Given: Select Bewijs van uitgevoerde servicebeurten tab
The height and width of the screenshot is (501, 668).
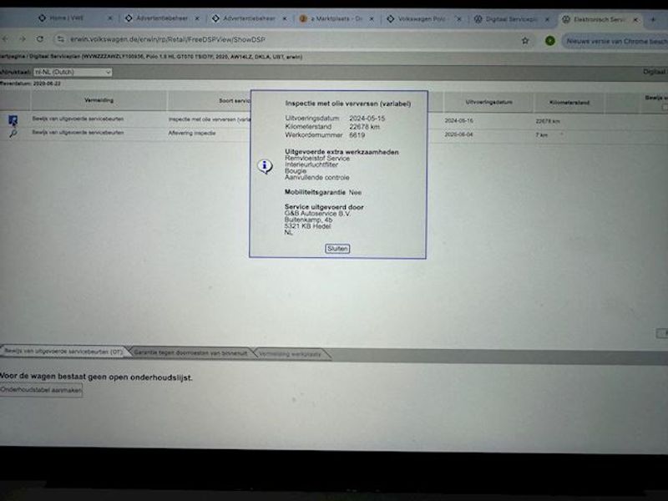Looking at the screenshot, I should [63, 353].
